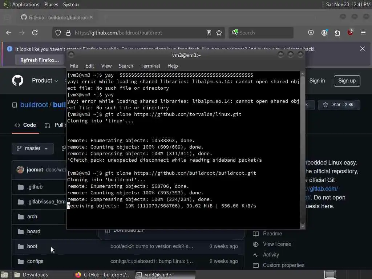Open the configs/cubieboard1 commit message
The width and height of the screenshot is (372, 279).
pyautogui.click(x=151, y=261)
